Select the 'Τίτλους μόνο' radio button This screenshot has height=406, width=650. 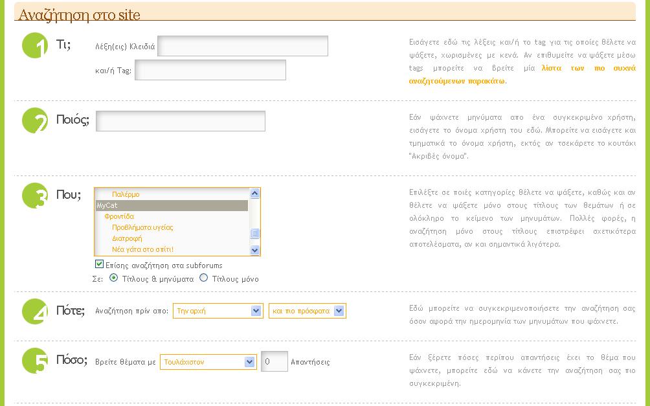click(x=204, y=278)
